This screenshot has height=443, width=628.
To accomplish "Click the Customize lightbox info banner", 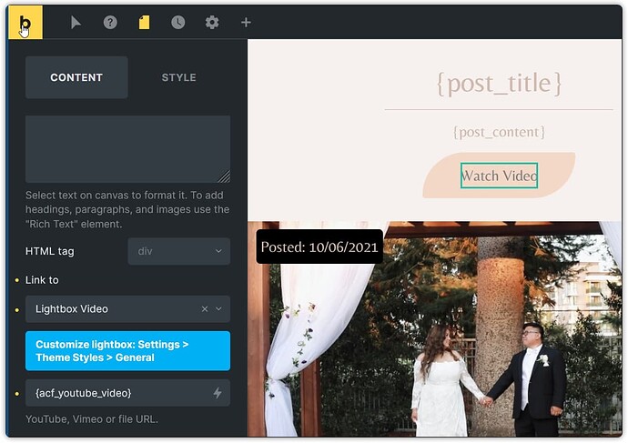I will (127, 351).
